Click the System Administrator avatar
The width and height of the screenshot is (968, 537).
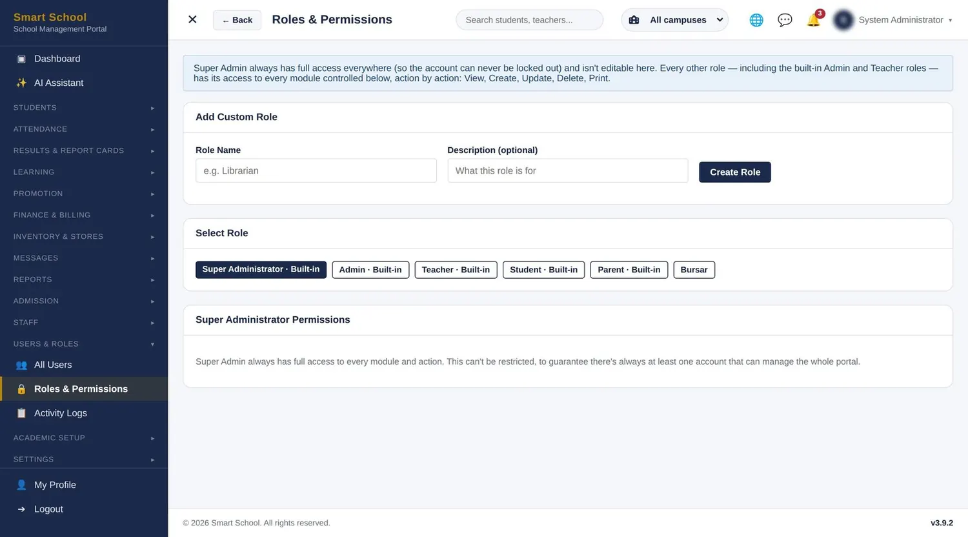[x=843, y=20]
